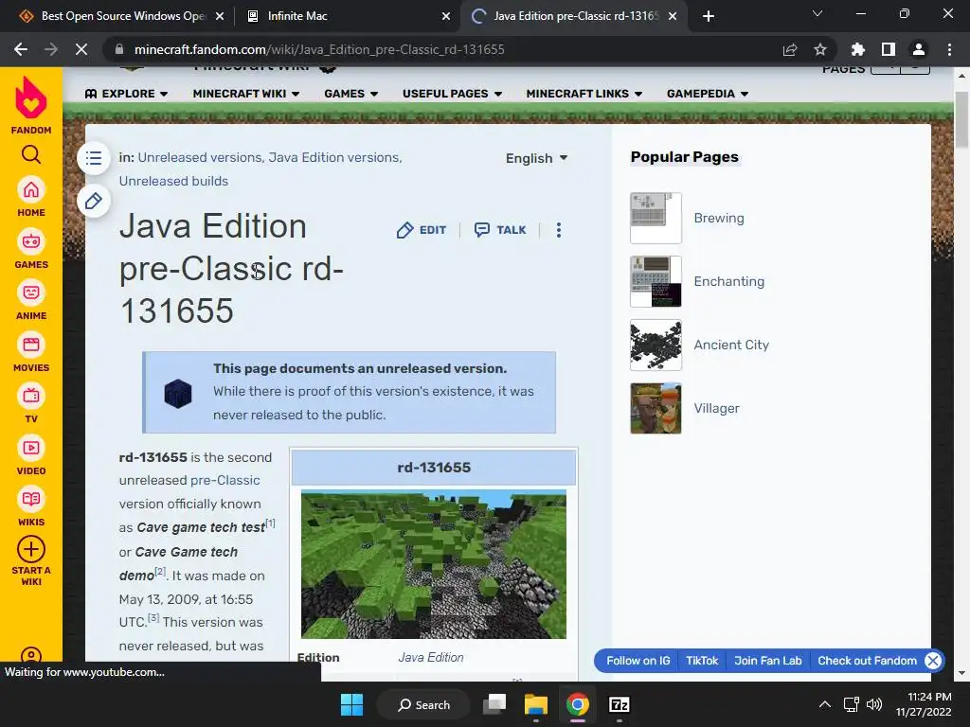The height and width of the screenshot is (727, 970).
Task: Open File Explorer from taskbar
Action: [536, 704]
